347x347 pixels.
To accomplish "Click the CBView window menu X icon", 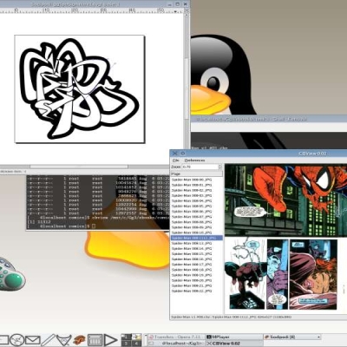I will 174,153.
